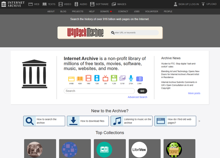220x158 pixels.
Task: Click the yellow web pages media icon
Action: (x=71, y=78)
